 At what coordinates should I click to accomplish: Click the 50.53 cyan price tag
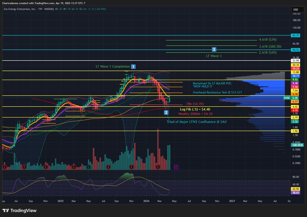click(x=296, y=50)
